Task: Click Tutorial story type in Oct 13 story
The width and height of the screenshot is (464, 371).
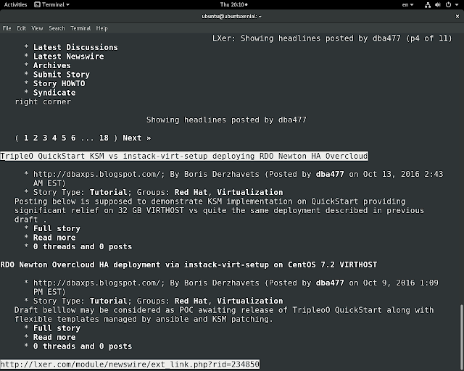Action: pos(108,192)
